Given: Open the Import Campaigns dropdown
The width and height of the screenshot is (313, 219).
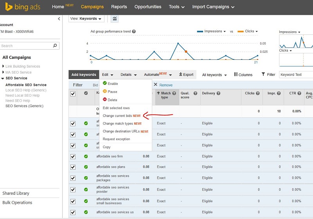Looking at the screenshot, I should pos(213,7).
